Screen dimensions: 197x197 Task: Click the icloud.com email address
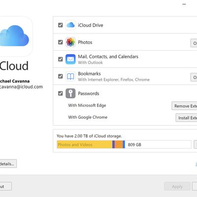(21, 87)
